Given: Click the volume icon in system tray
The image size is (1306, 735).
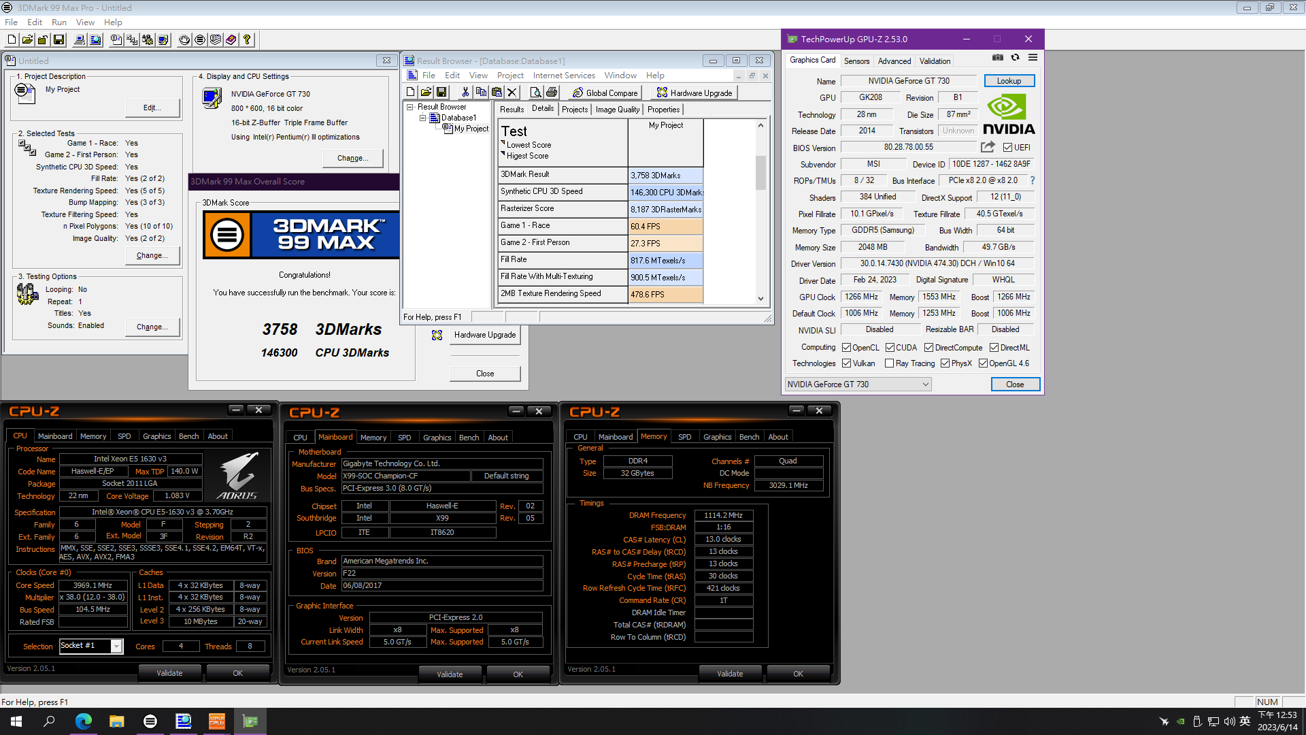Looking at the screenshot, I should [1229, 721].
